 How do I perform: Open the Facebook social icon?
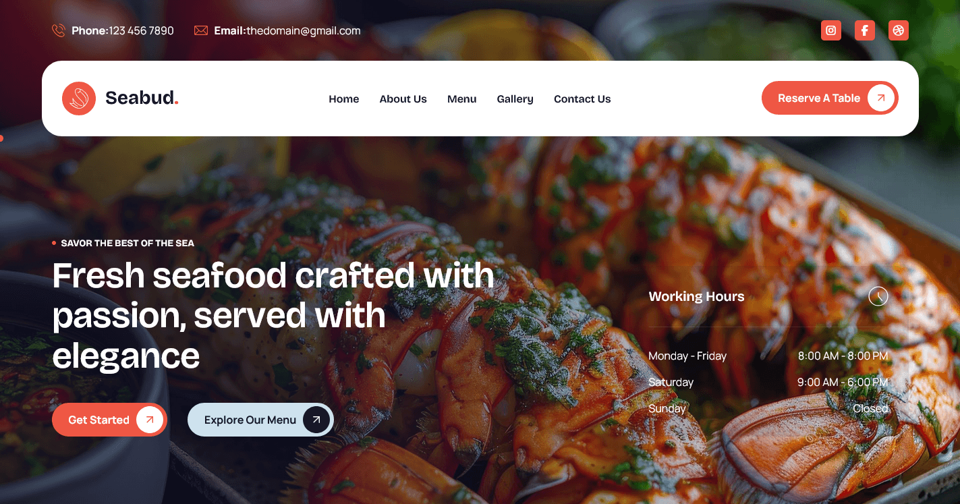click(x=865, y=30)
